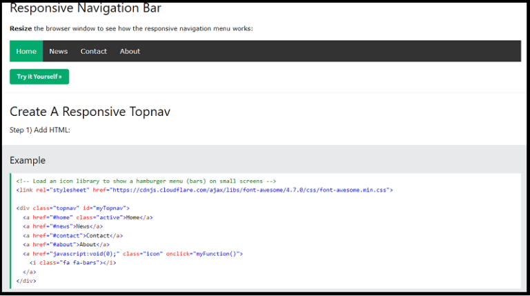Click the Example heading above the code

tap(28, 161)
